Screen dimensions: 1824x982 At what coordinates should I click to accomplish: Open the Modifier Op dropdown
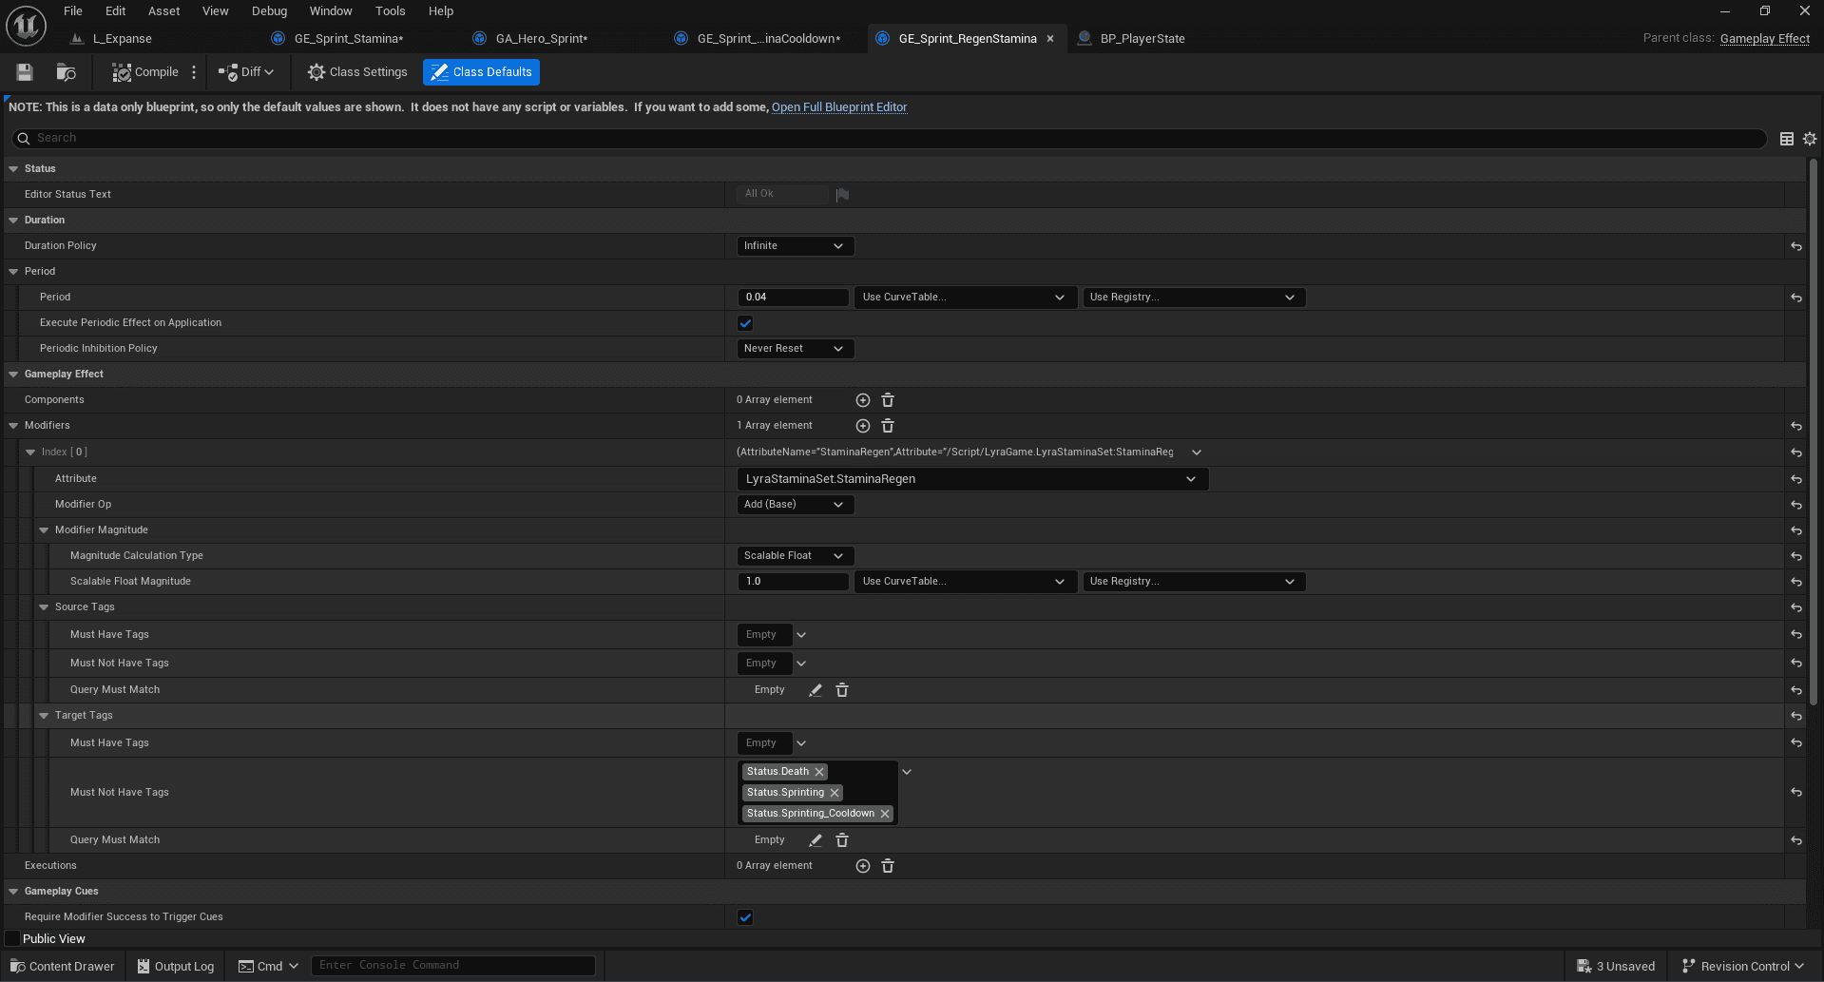click(796, 505)
